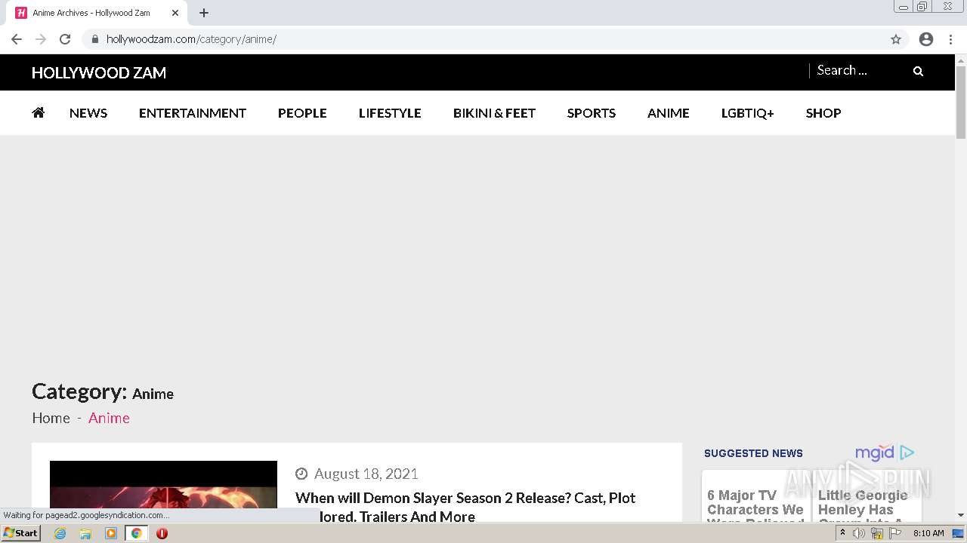Image resolution: width=967 pixels, height=543 pixels.
Task: Open the BIKINI & FEET menu item
Action: coord(494,113)
